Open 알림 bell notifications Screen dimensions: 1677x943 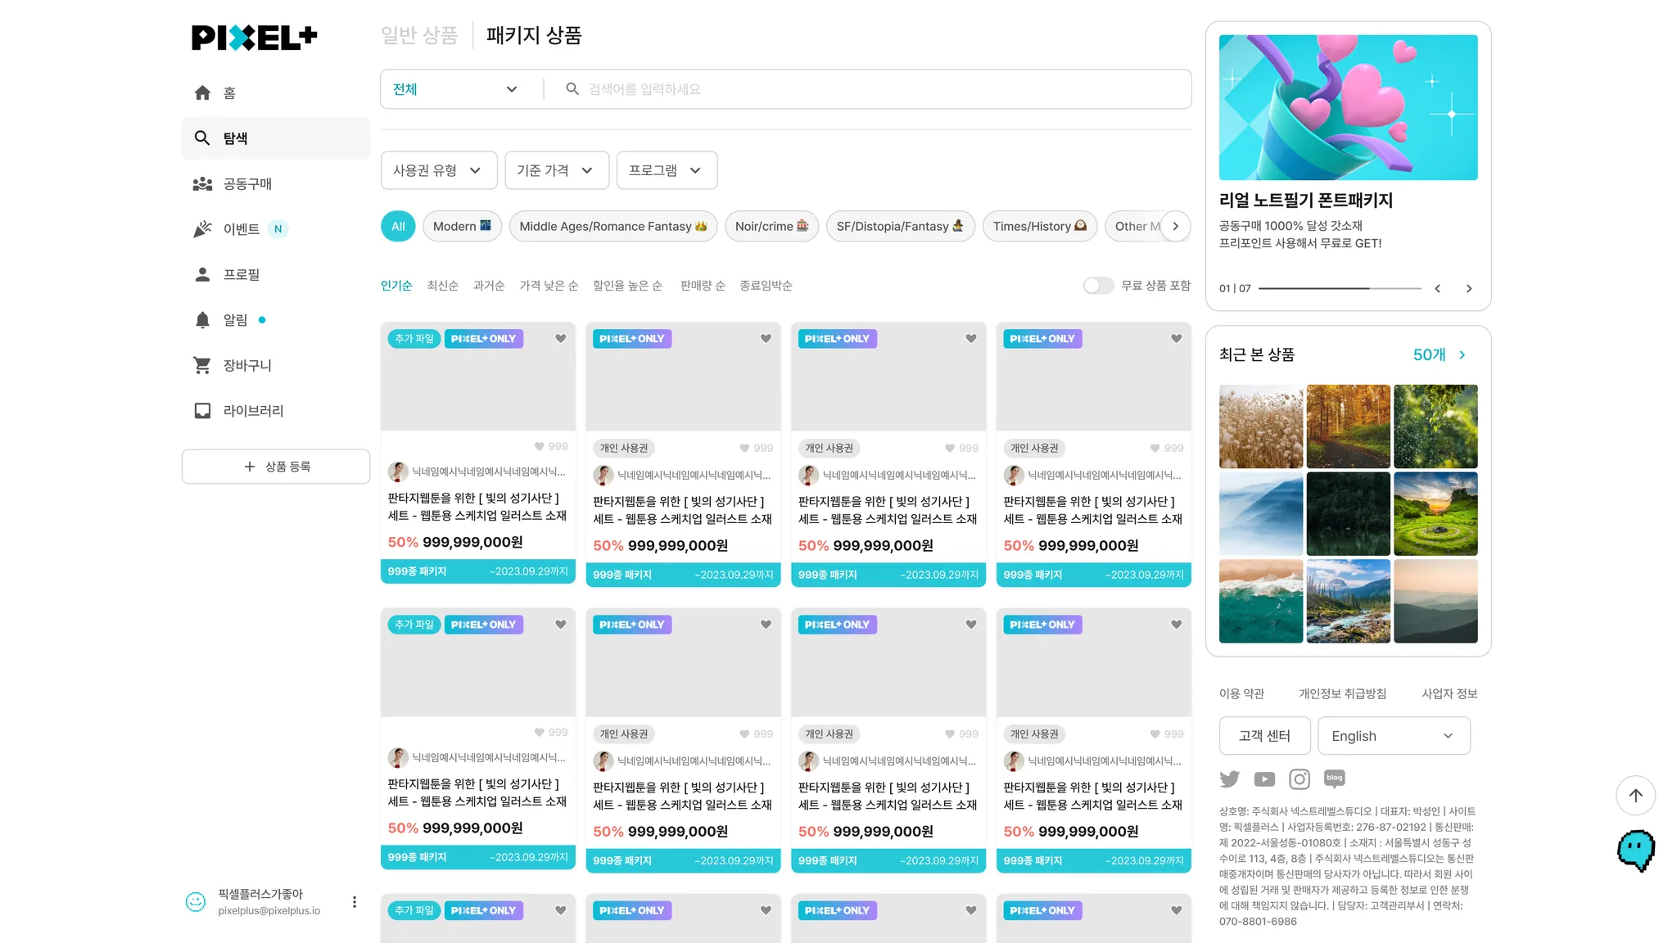click(x=202, y=320)
